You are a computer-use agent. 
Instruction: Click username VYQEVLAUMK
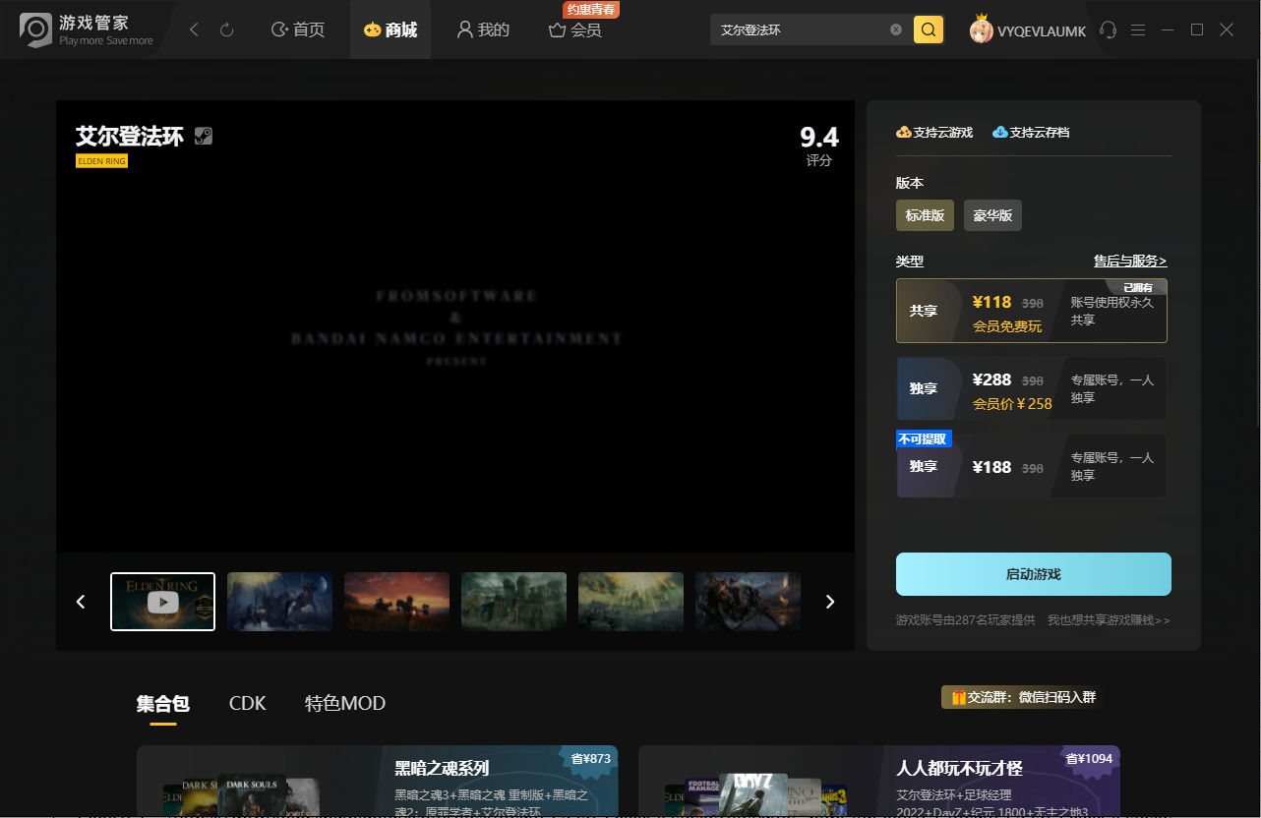coord(1042,31)
